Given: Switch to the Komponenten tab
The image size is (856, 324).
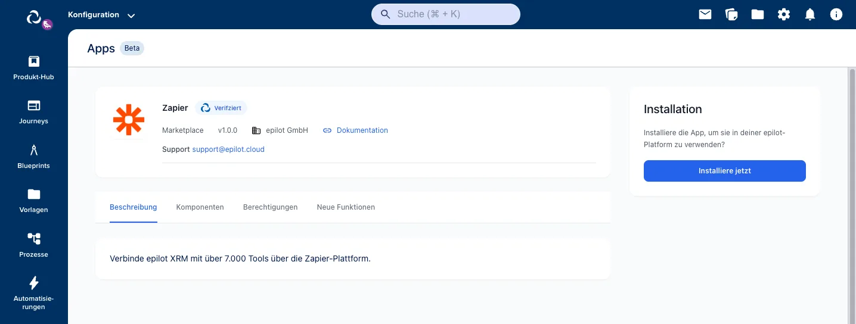Looking at the screenshot, I should [x=200, y=207].
